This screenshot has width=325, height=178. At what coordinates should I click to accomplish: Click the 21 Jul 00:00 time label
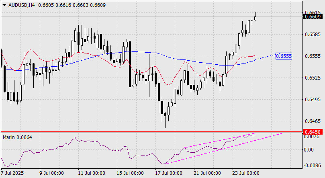(x=207, y=173)
